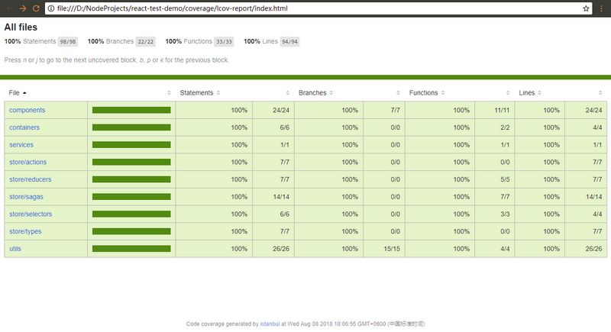Follow the istanbul link in footer
This screenshot has width=611, height=332.
270,324
